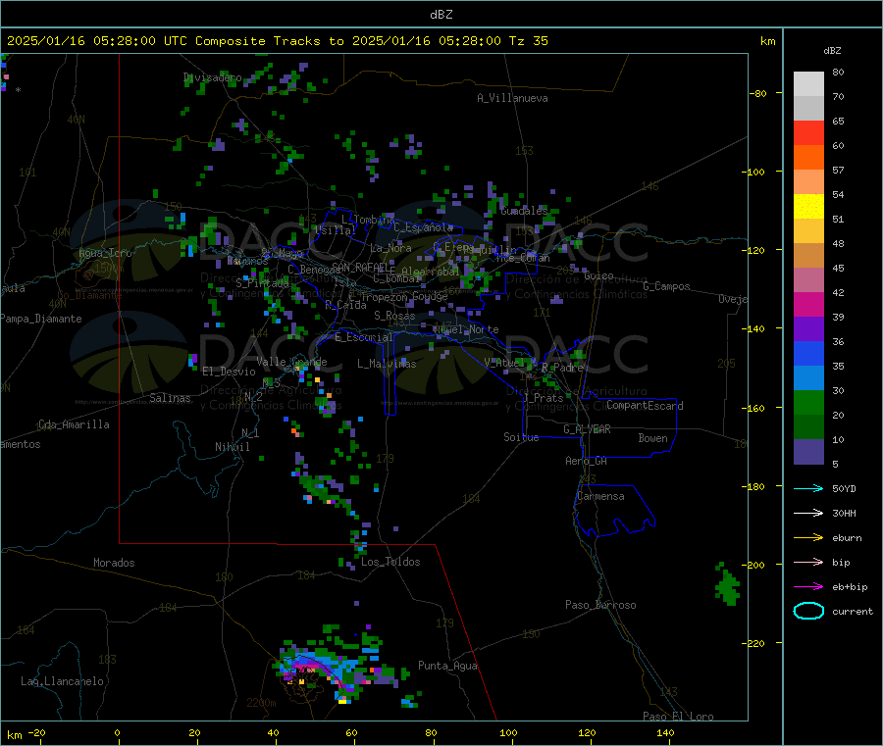Viewport: 883px width, 746px height.
Task: Click the Los_Toldos map label
Action: tap(390, 562)
